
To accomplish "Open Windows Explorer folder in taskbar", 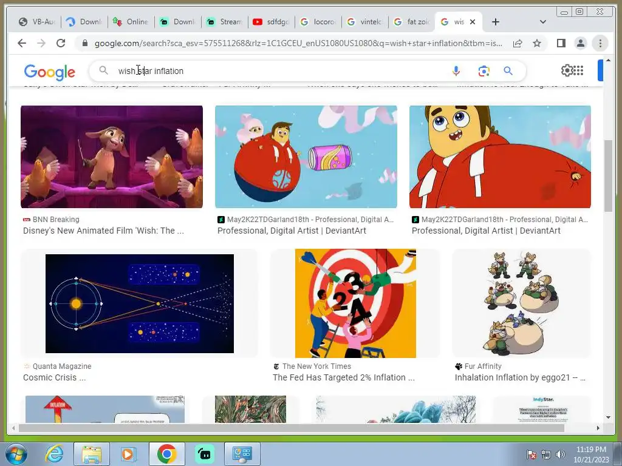I will (91, 454).
